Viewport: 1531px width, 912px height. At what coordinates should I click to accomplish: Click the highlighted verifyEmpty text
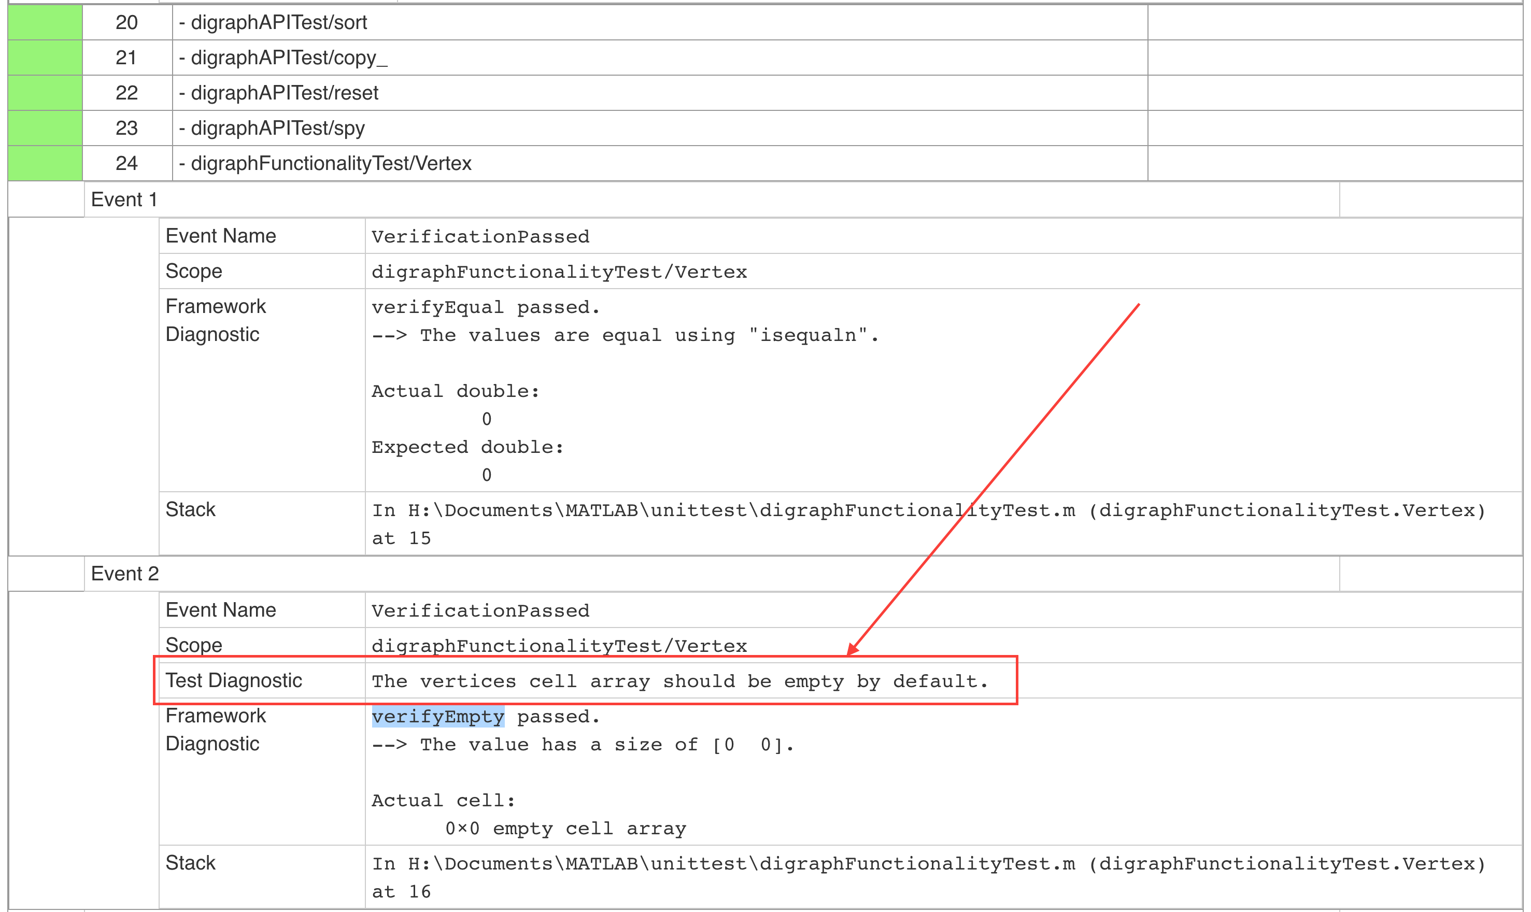[437, 717]
